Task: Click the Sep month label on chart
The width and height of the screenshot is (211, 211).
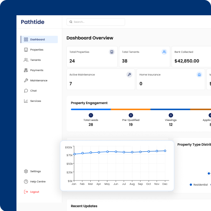Action: (x=140, y=184)
